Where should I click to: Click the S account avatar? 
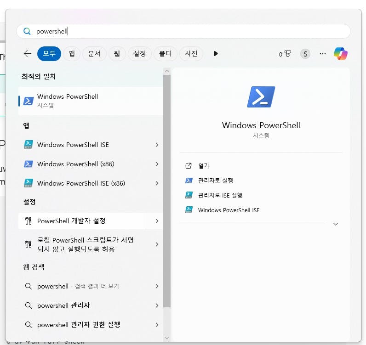[305, 54]
